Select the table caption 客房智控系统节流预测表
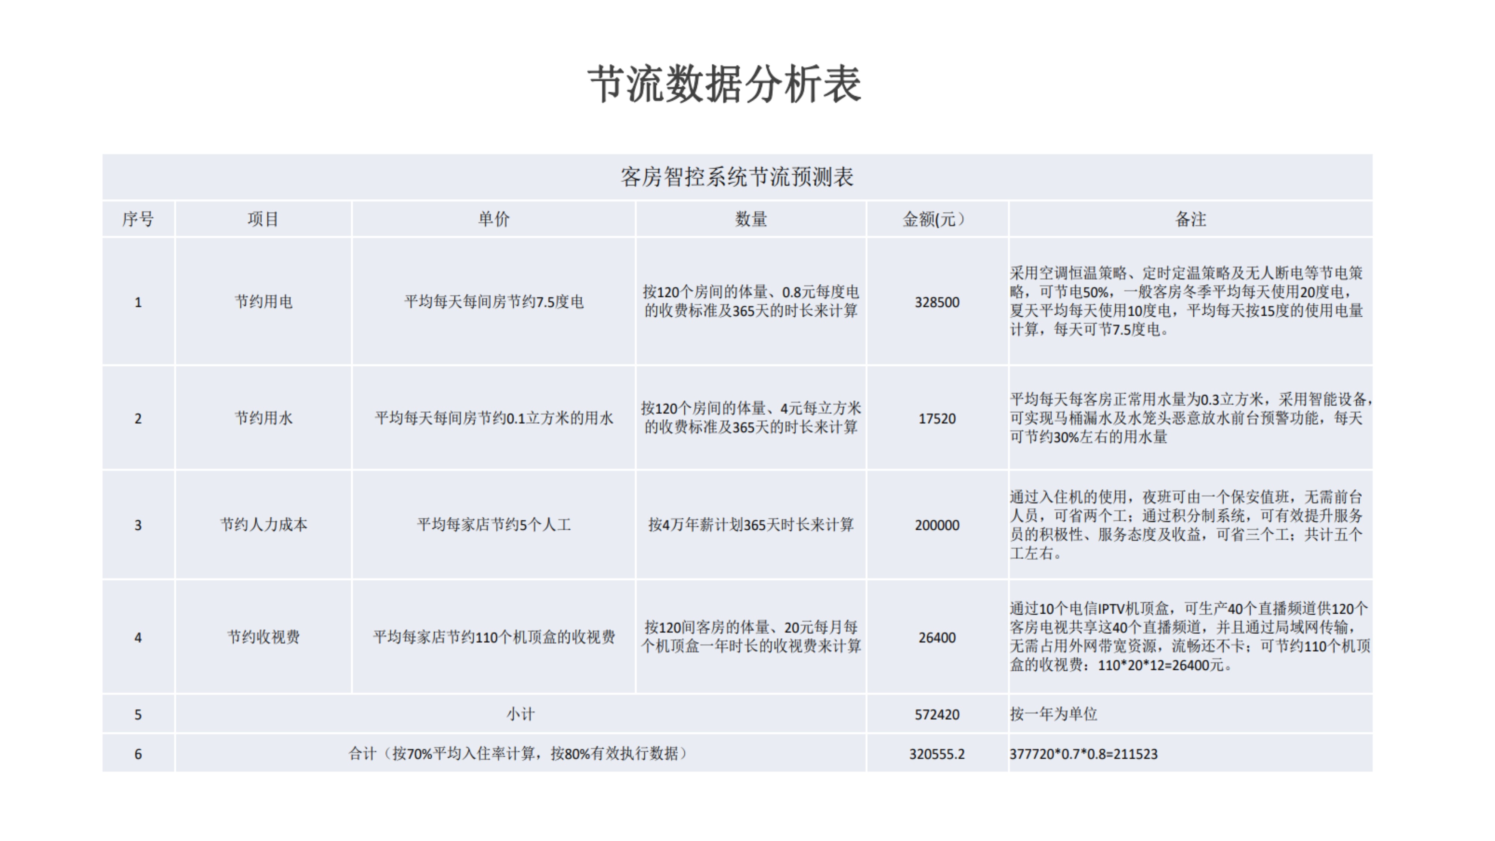Screen dimensions: 1495x841 (737, 177)
